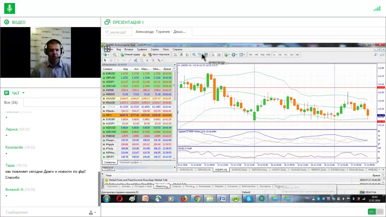
Task: Click the green microphone icon
Action: coord(10,8)
